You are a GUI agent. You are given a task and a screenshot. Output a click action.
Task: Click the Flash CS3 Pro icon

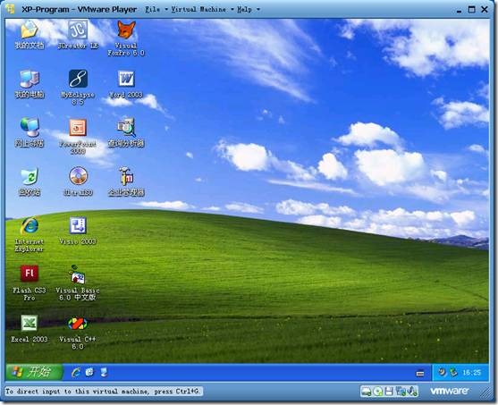coord(30,274)
